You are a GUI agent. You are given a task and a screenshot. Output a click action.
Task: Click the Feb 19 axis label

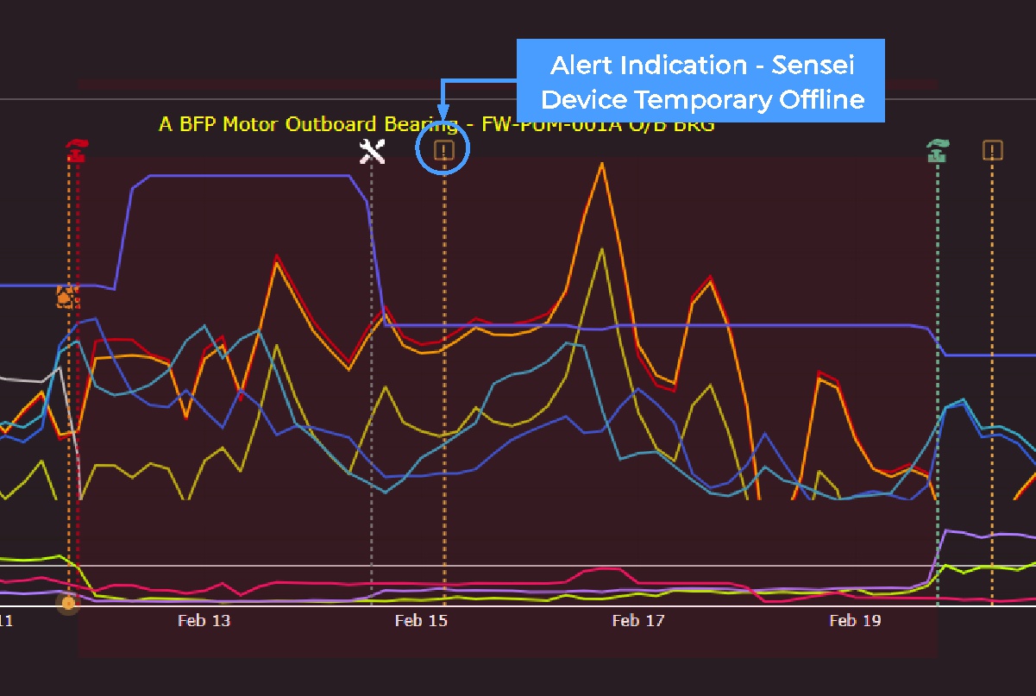pos(855,620)
